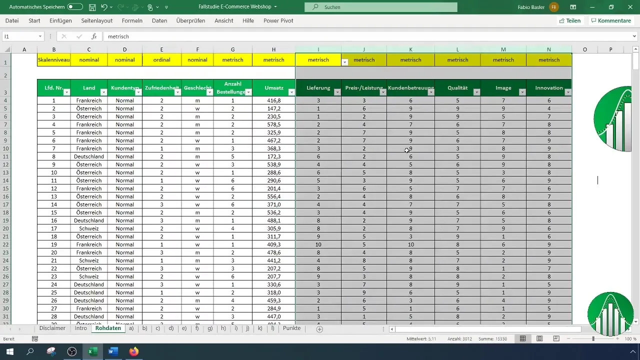Select row header 10
The height and width of the screenshot is (360, 640).
coord(5,148)
